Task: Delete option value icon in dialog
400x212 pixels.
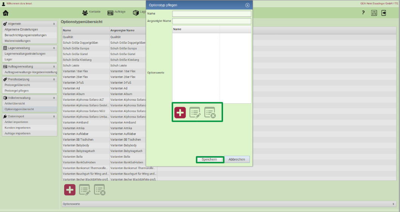Action: click(x=210, y=112)
